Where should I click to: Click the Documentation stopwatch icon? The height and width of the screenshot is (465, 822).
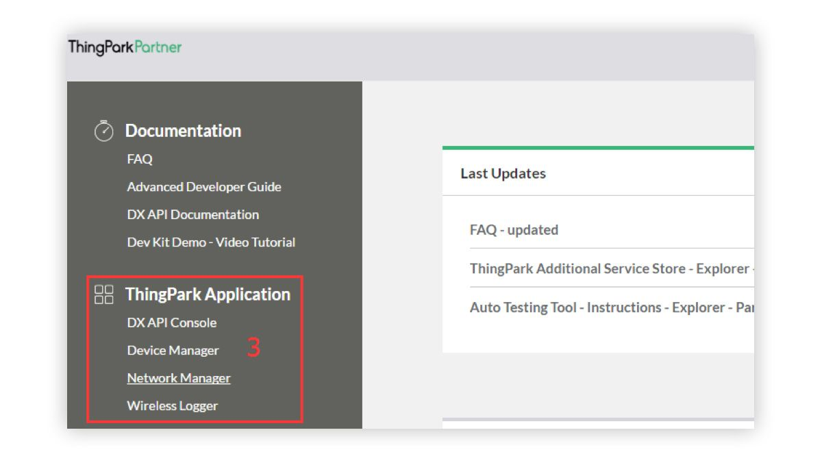tap(103, 131)
